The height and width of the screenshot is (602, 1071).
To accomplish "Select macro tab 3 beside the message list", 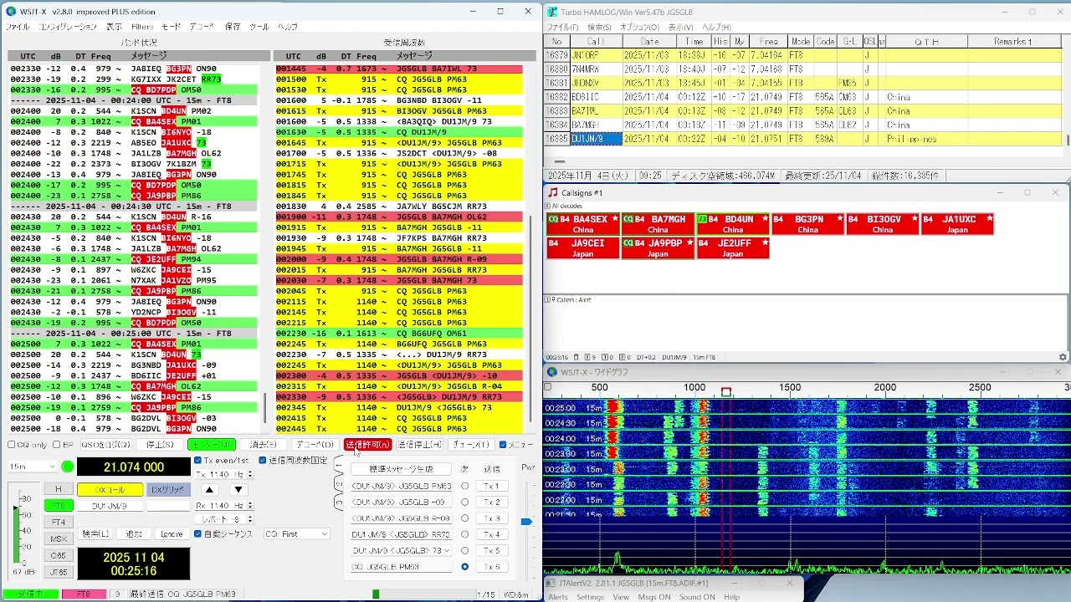I will tap(338, 503).
